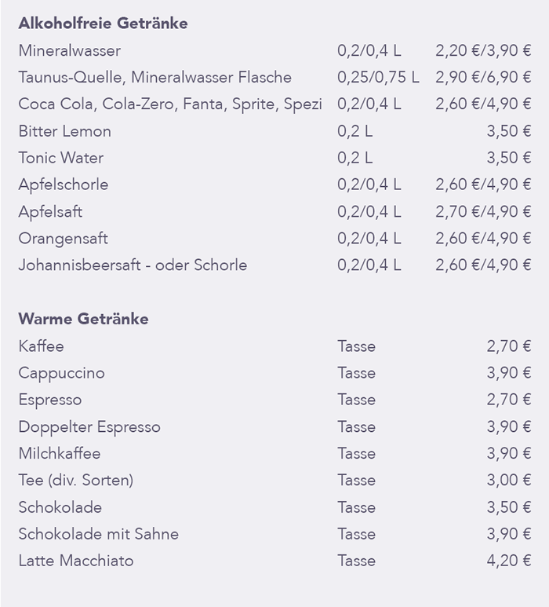
Task: Select Johannisbeersaft - oder Schorle
Action: (133, 265)
